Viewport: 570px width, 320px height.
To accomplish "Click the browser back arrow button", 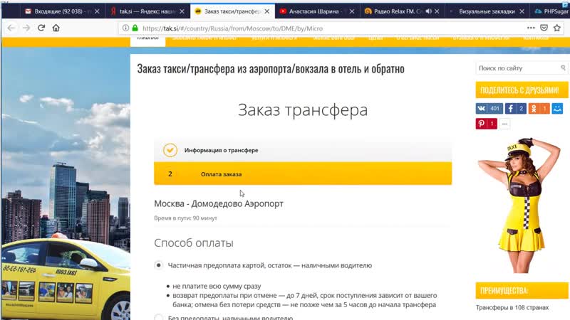I will click(10, 28).
